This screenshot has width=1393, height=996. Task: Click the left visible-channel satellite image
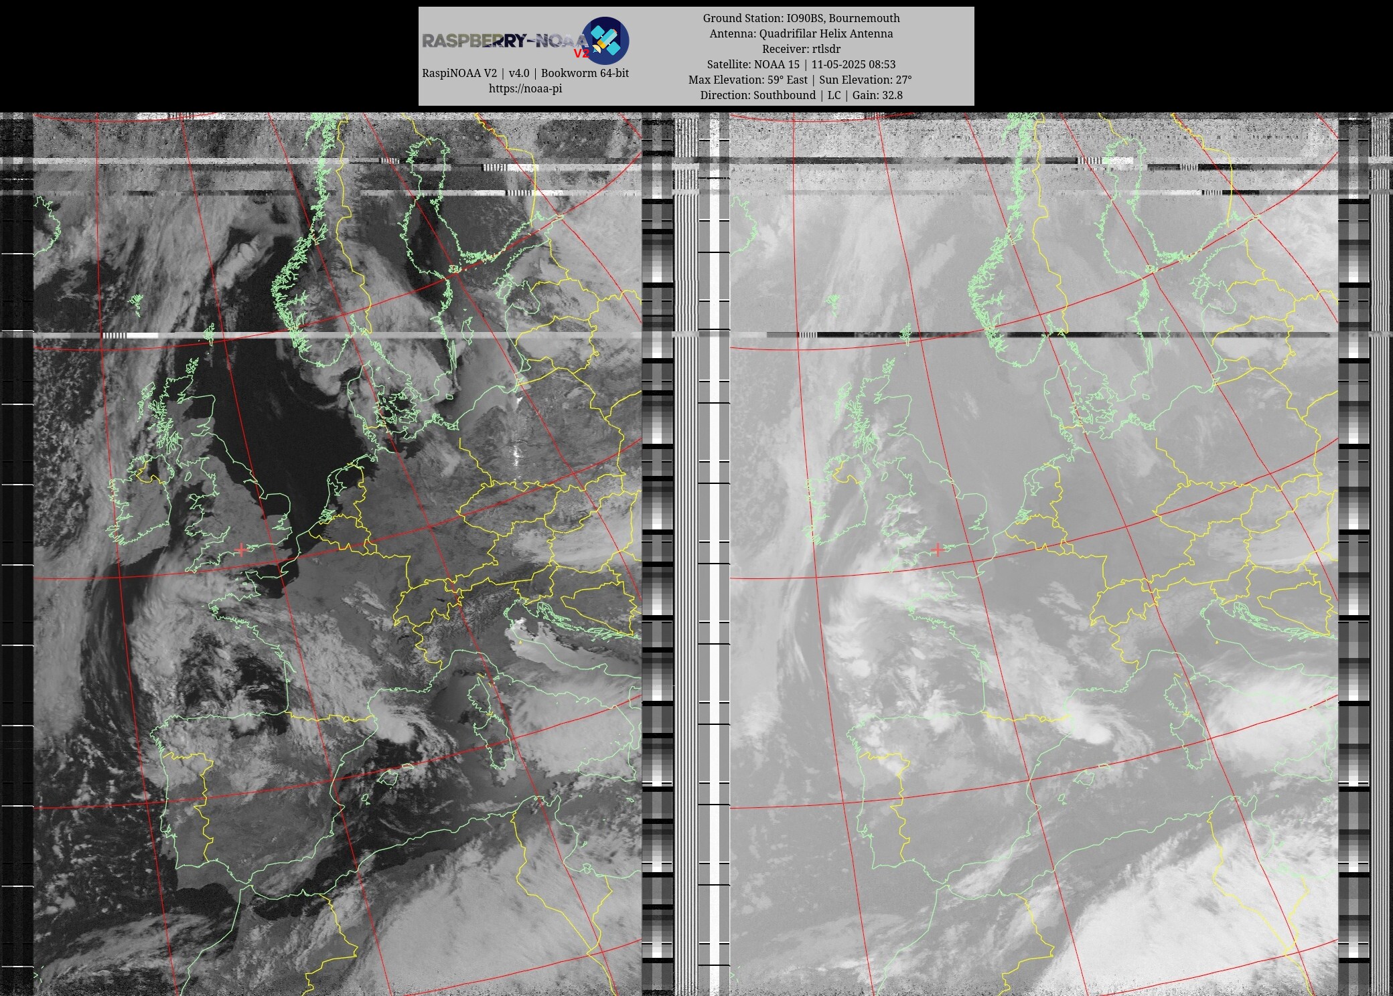point(338,554)
